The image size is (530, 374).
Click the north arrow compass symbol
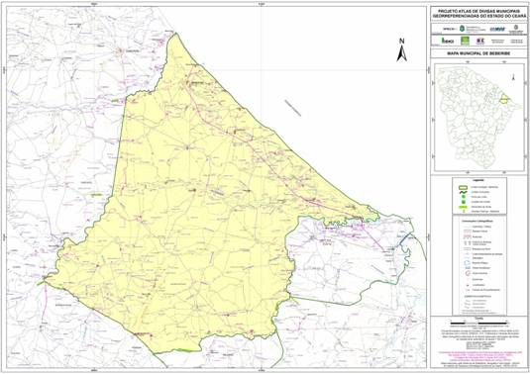tap(401, 49)
